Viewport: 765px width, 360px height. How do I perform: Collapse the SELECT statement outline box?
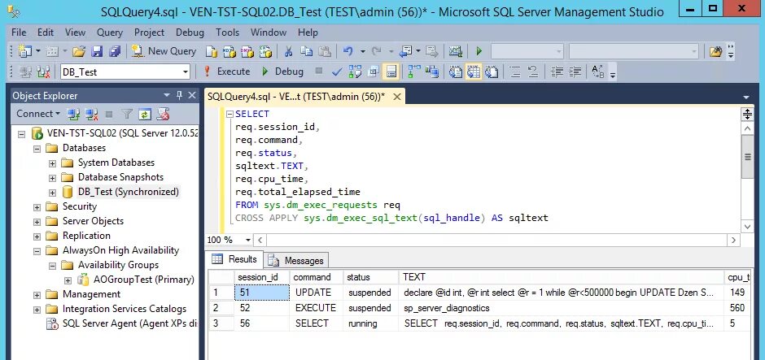click(229, 114)
